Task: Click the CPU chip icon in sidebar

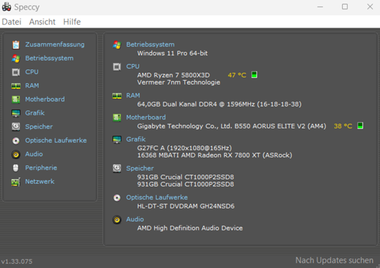Action: [x=15, y=72]
